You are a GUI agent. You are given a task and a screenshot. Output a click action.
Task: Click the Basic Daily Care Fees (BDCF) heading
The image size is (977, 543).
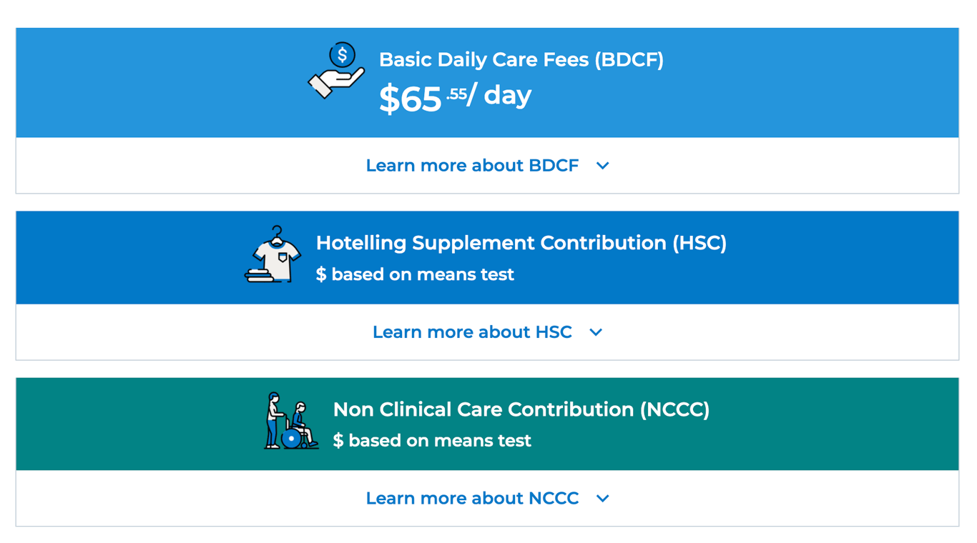[521, 59]
